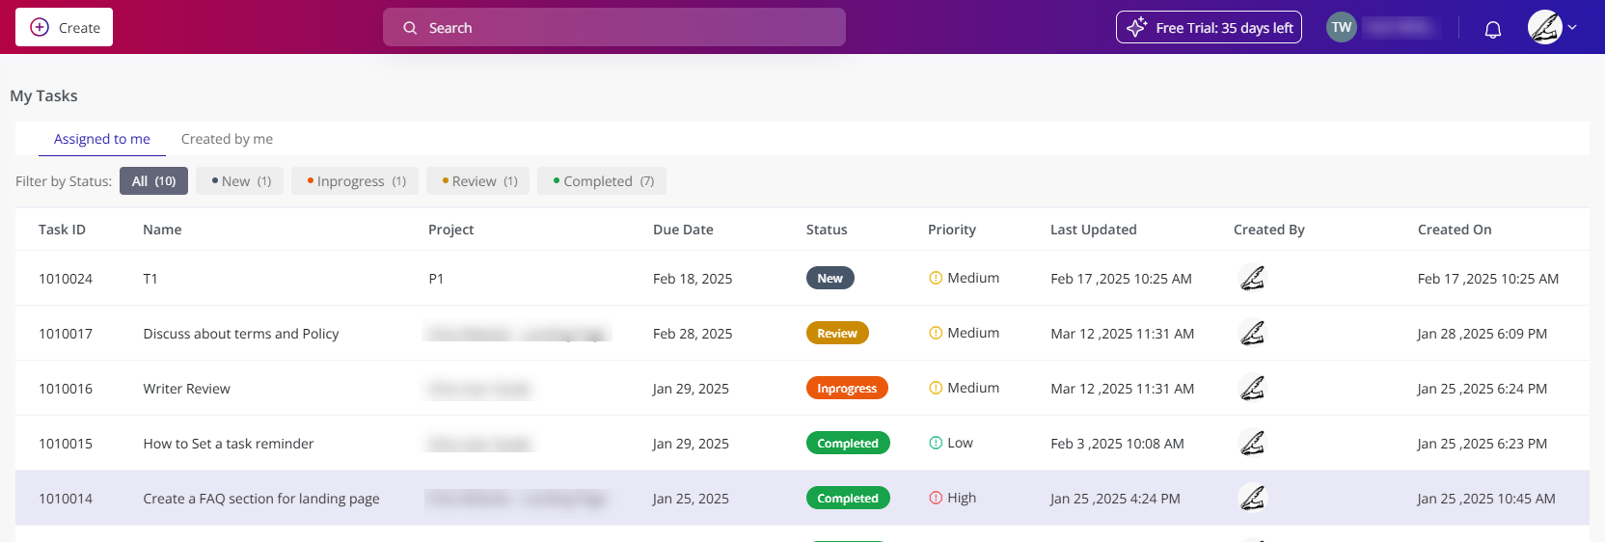This screenshot has width=1605, height=542.
Task: Sort by the Task ID column header
Action: [62, 230]
